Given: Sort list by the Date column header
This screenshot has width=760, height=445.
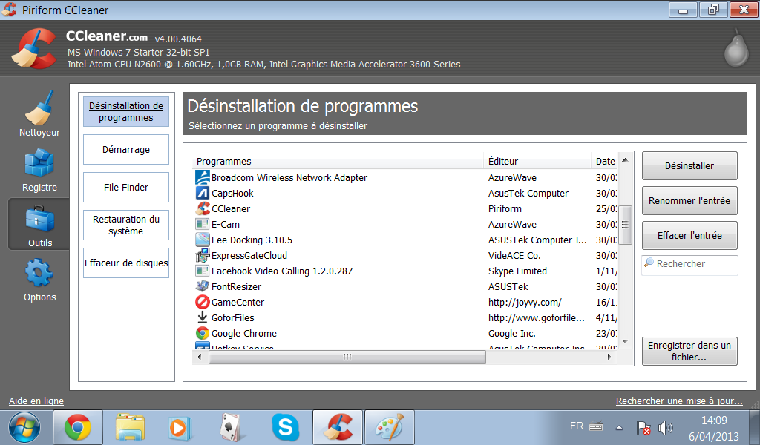Looking at the screenshot, I should [604, 161].
